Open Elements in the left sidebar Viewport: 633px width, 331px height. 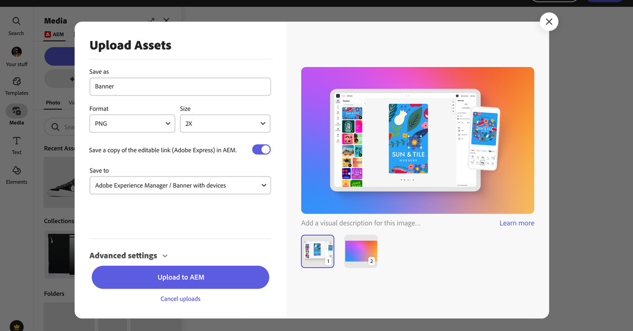[16, 175]
